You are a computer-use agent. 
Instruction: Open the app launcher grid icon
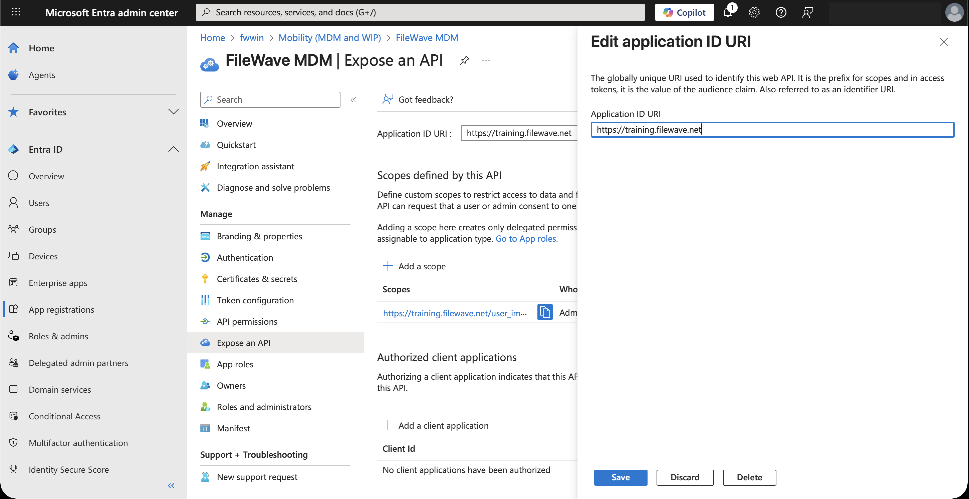pyautogui.click(x=16, y=12)
